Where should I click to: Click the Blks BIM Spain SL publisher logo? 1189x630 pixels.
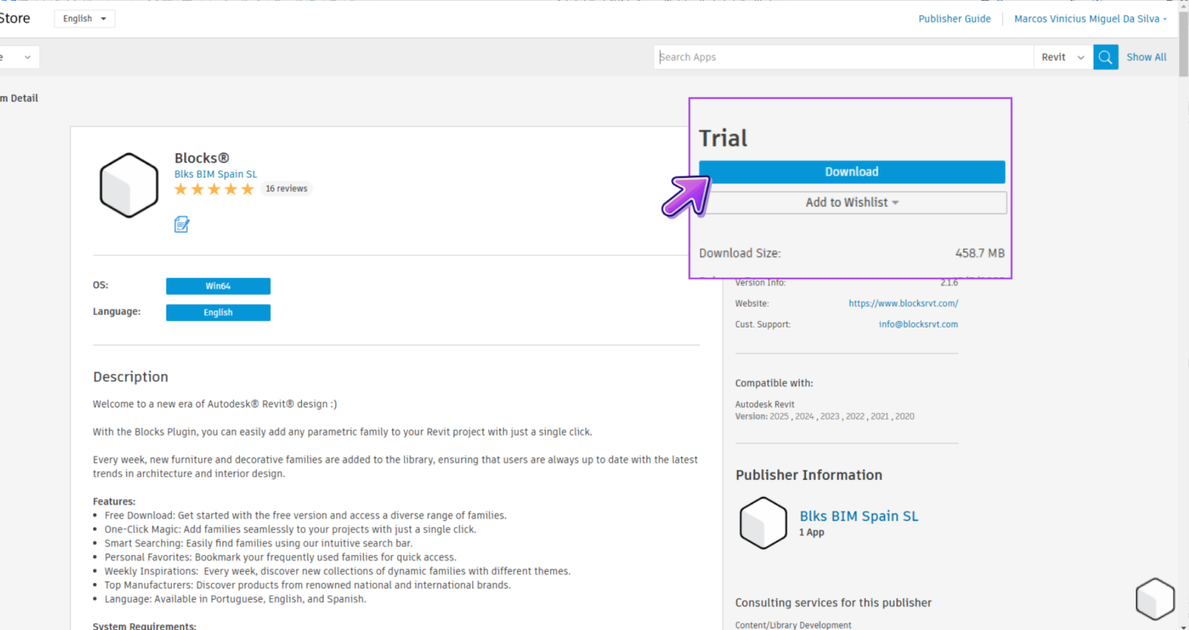[762, 522]
